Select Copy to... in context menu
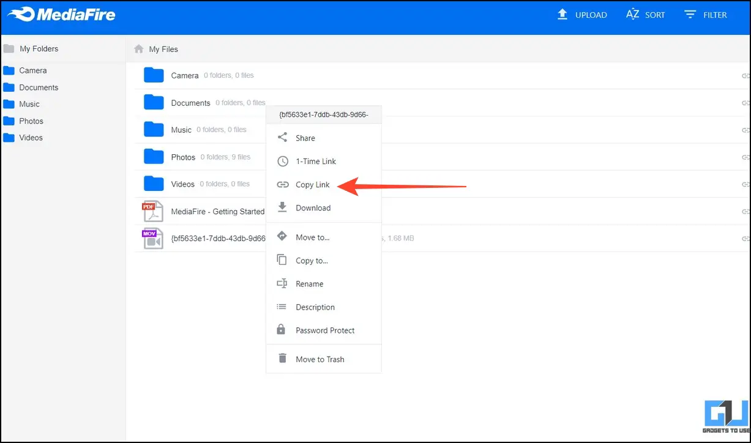Viewport: 751px width, 443px height. point(324,261)
